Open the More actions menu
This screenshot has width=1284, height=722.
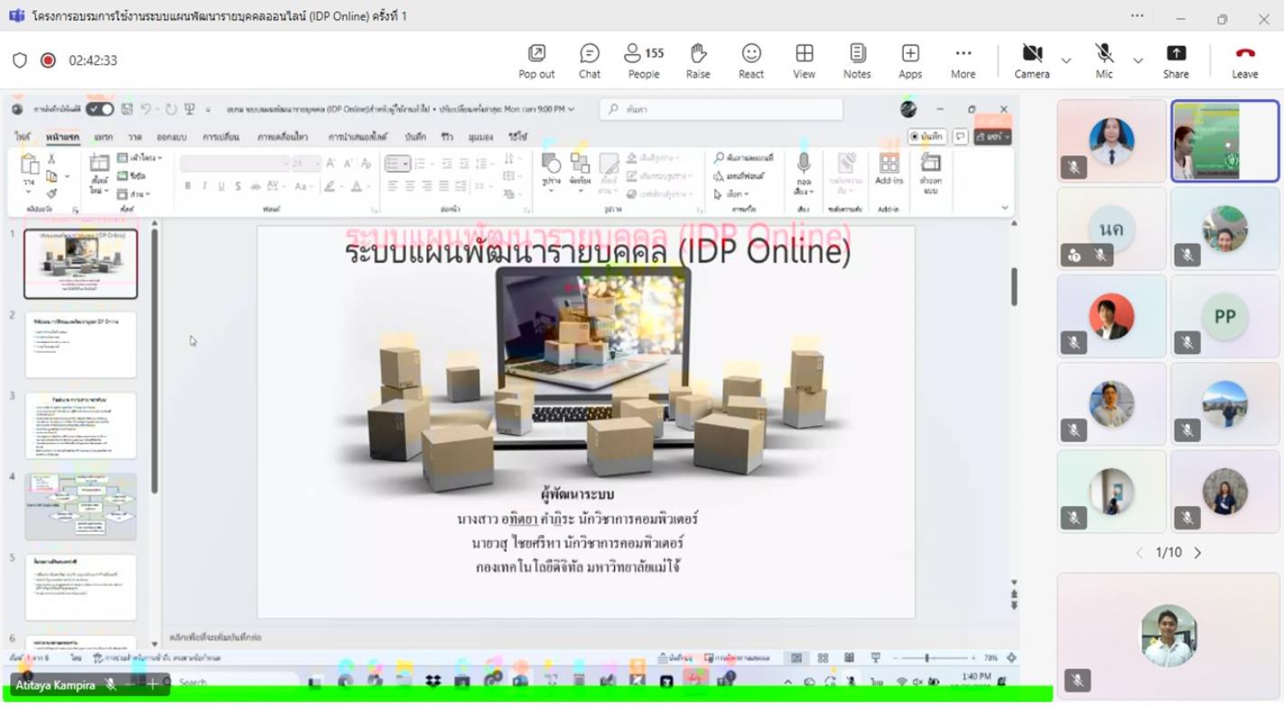tap(963, 60)
